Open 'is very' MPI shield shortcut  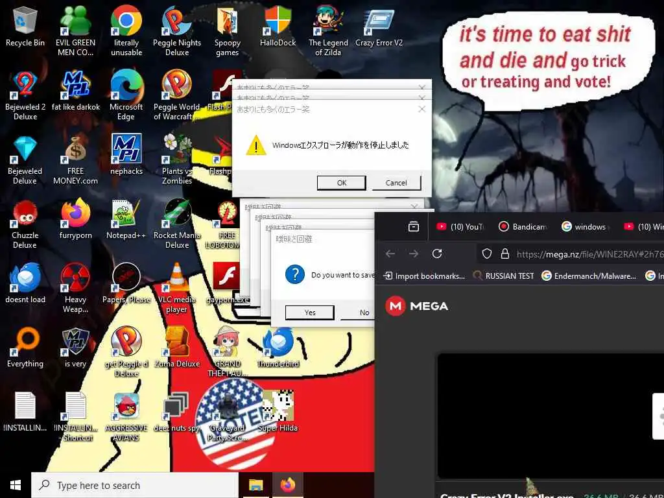(75, 348)
